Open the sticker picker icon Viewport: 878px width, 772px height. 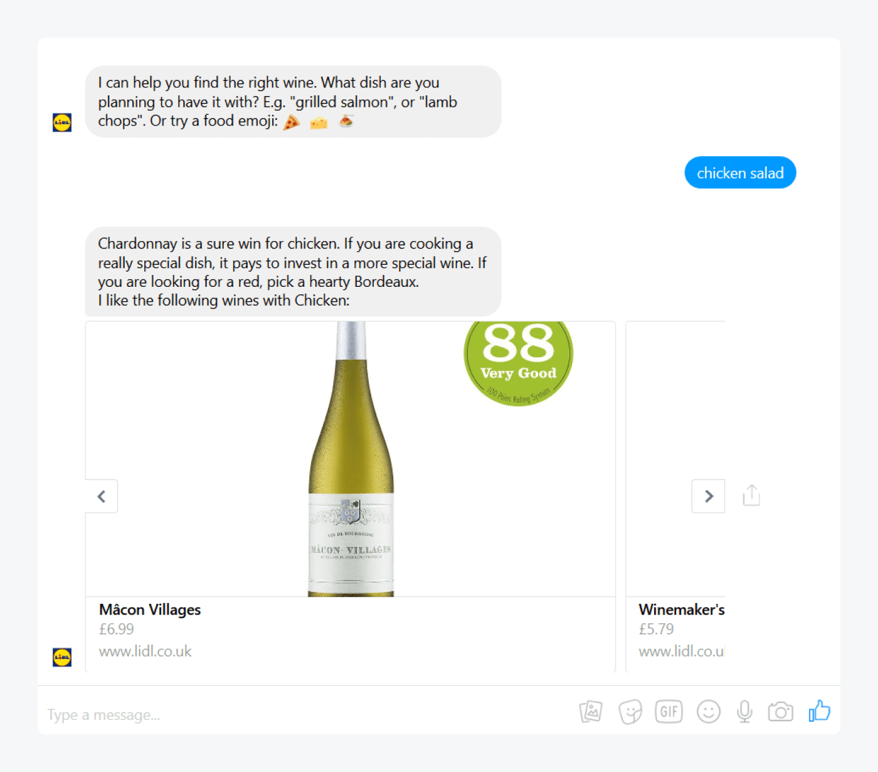[x=630, y=712]
